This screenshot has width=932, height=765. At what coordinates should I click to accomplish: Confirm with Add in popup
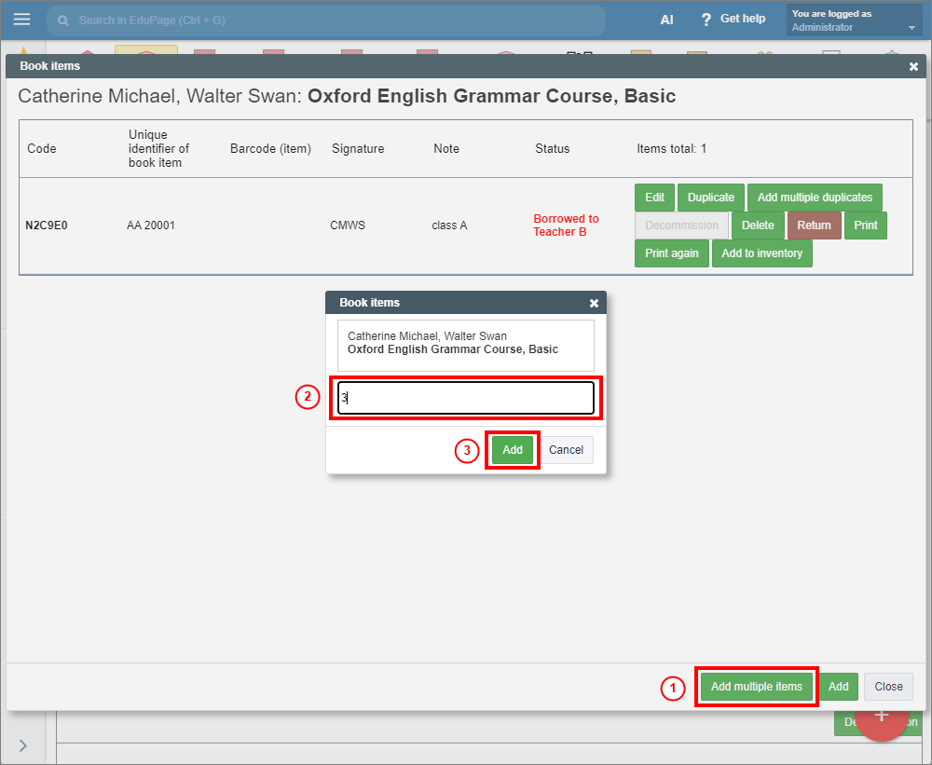pos(513,450)
